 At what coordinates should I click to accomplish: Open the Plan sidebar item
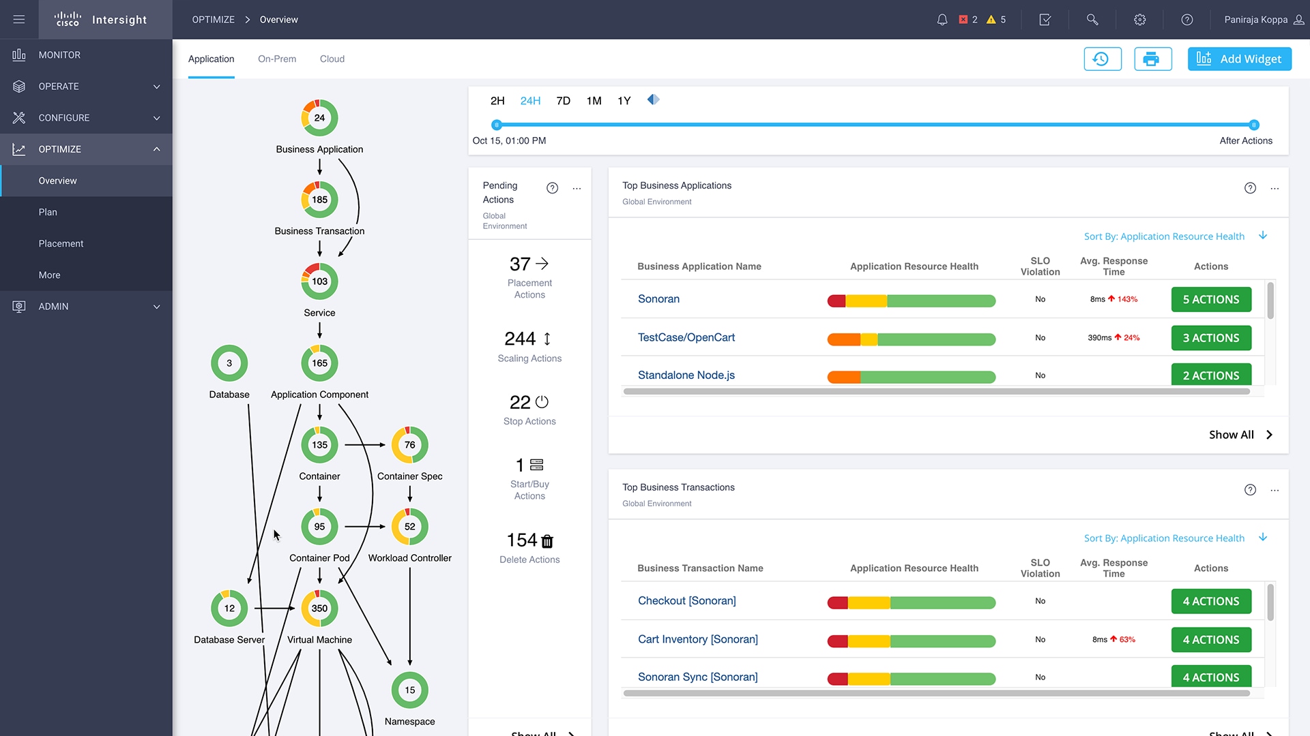86,212
